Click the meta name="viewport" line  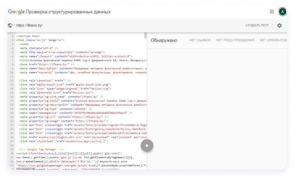pyautogui.click(x=76, y=56)
